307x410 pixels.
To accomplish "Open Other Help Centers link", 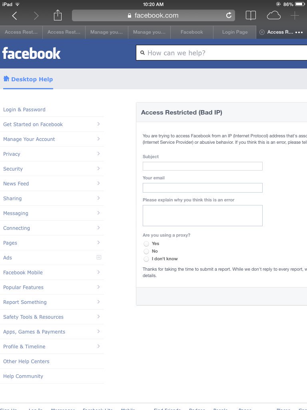I will coord(26,362).
